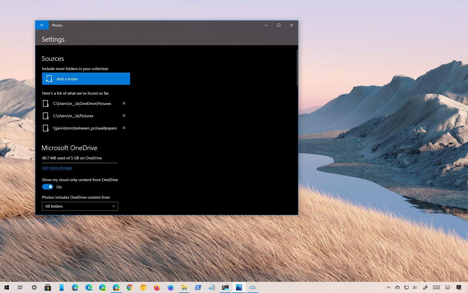This screenshot has width=468, height=293.
Task: Open Firefox from the taskbar
Action: tap(157, 287)
